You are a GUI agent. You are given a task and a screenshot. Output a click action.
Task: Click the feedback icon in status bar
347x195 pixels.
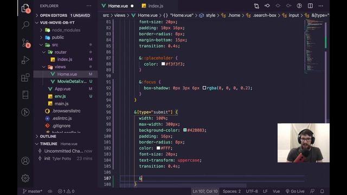pos(312,191)
